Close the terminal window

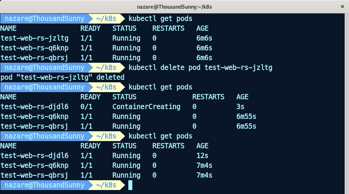tap(342, 7)
